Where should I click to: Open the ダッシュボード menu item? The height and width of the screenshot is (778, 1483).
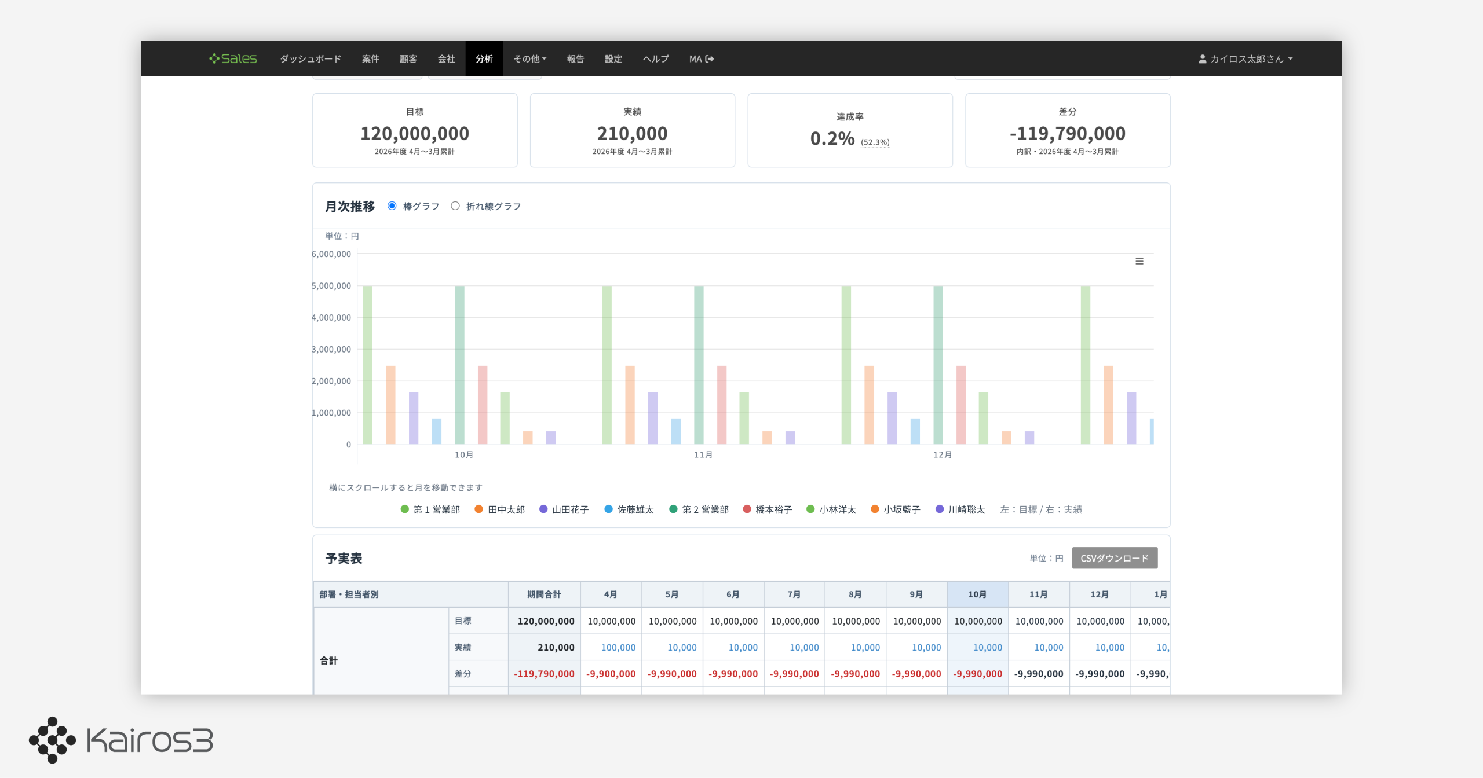(311, 59)
